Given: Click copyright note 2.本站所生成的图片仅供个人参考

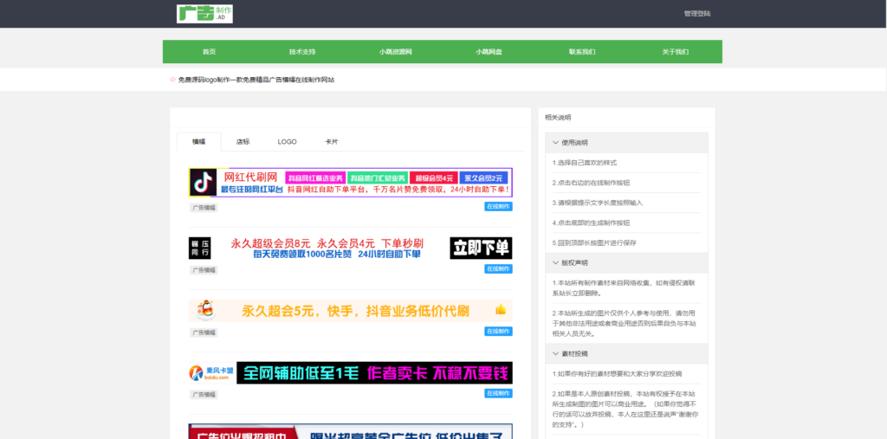Looking at the screenshot, I should (625, 324).
